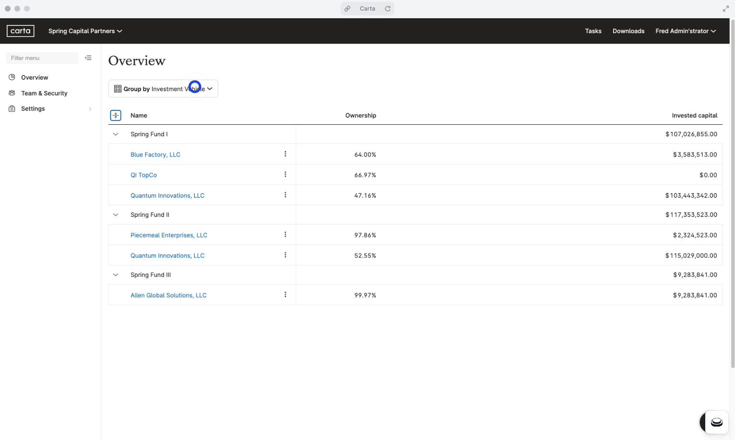Image resolution: width=735 pixels, height=440 pixels.
Task: Click the $115,029,000.00 invested capital value
Action: click(x=691, y=256)
